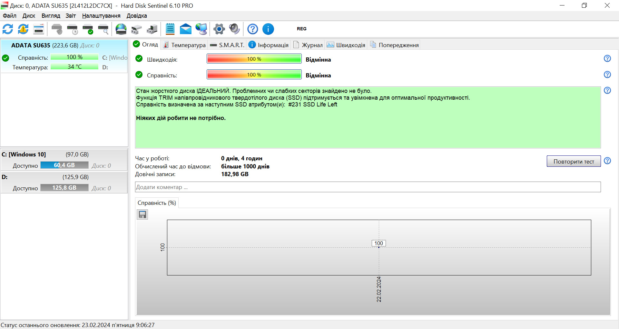Open the Звіт menu

[x=71, y=16]
